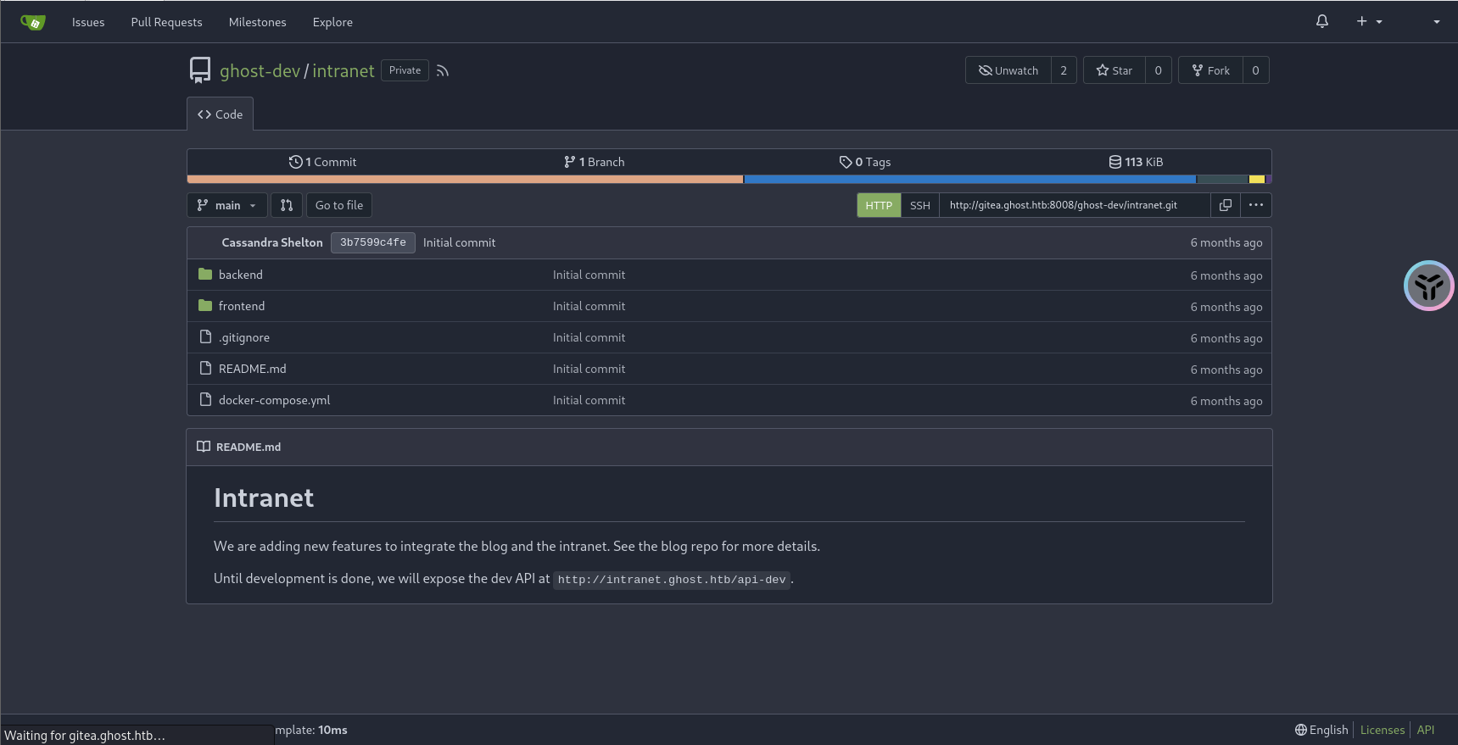Expand the main branch dropdown

[226, 205]
